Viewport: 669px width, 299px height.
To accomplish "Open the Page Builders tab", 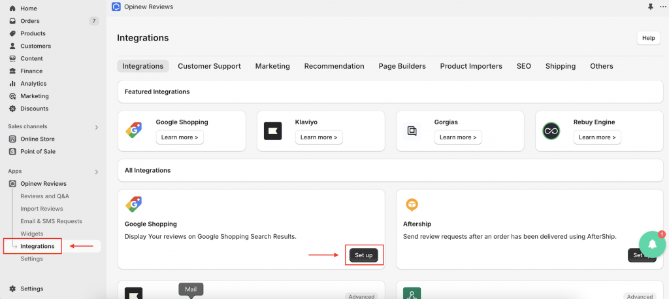I will [402, 66].
